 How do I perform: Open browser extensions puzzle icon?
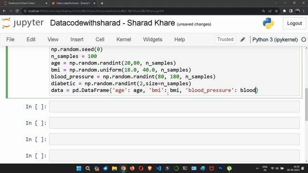(284, 11)
